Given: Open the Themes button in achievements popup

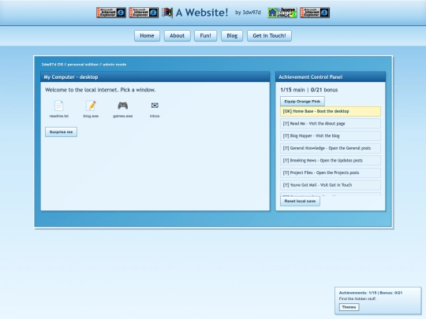Looking at the screenshot, I should [x=349, y=307].
